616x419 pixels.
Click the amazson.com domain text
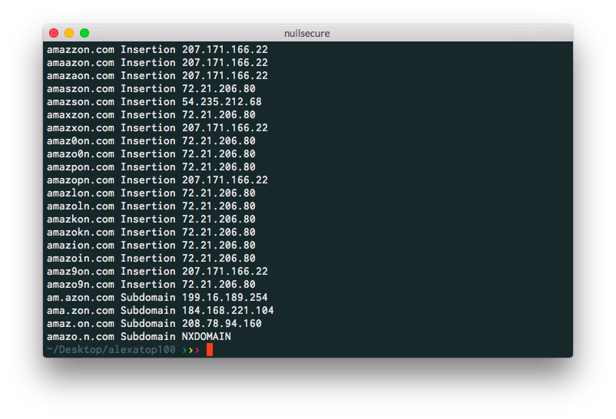[80, 101]
